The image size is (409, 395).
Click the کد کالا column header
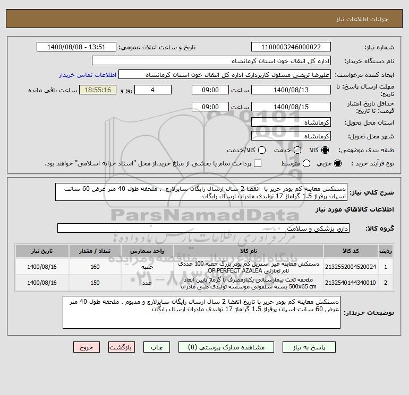tap(351, 251)
